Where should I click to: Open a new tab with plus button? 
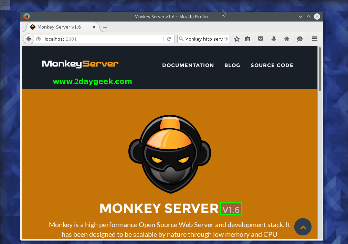[105, 27]
